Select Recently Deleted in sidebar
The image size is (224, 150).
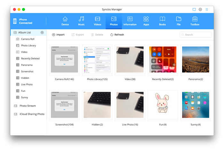[x=30, y=59]
